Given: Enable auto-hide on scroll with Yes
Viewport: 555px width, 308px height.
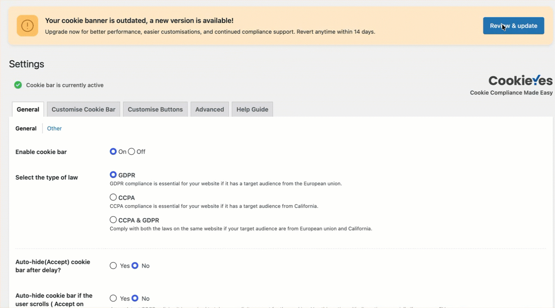Looking at the screenshot, I should 113,298.
